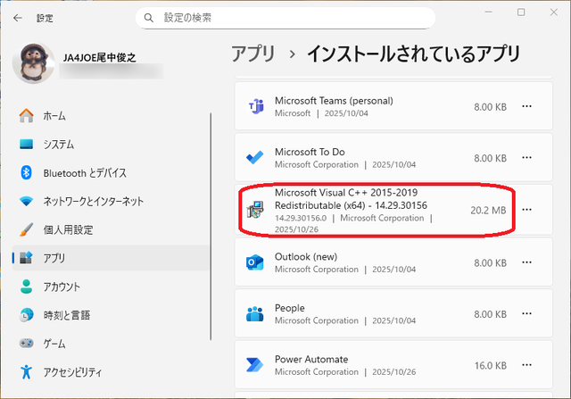This screenshot has width=571, height=399.
Task: Open more options for Microsoft To Do
Action: (x=526, y=158)
